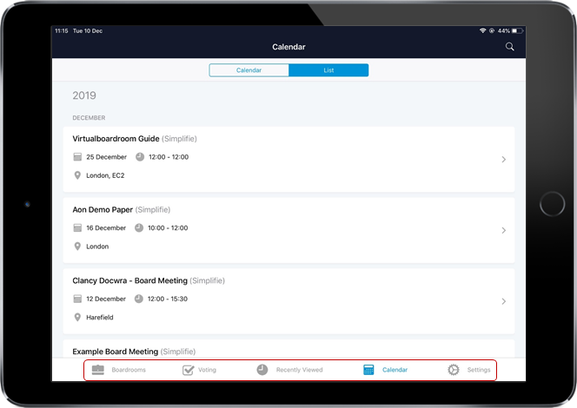Screen dimensions: 577x408
Task: Open the Aon Demo Paper meeting title
Action: [x=103, y=209]
